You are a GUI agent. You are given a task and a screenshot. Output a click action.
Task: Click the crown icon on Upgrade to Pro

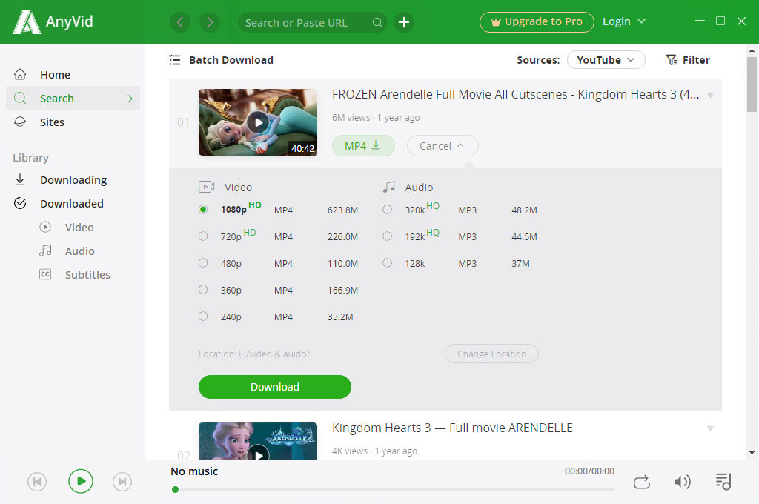coord(496,22)
